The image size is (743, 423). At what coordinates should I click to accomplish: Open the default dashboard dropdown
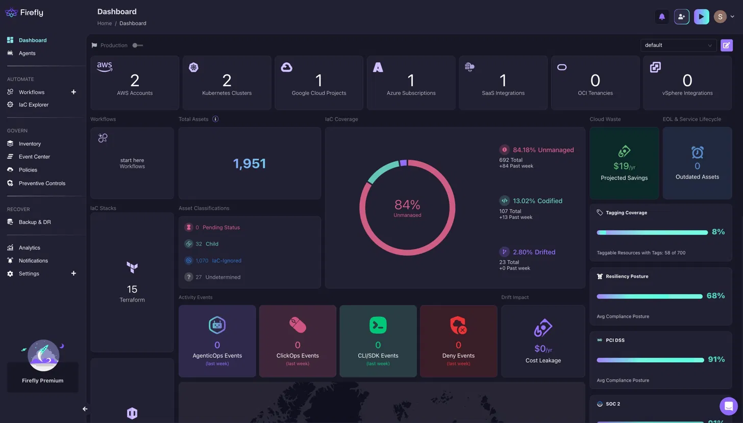coord(678,45)
